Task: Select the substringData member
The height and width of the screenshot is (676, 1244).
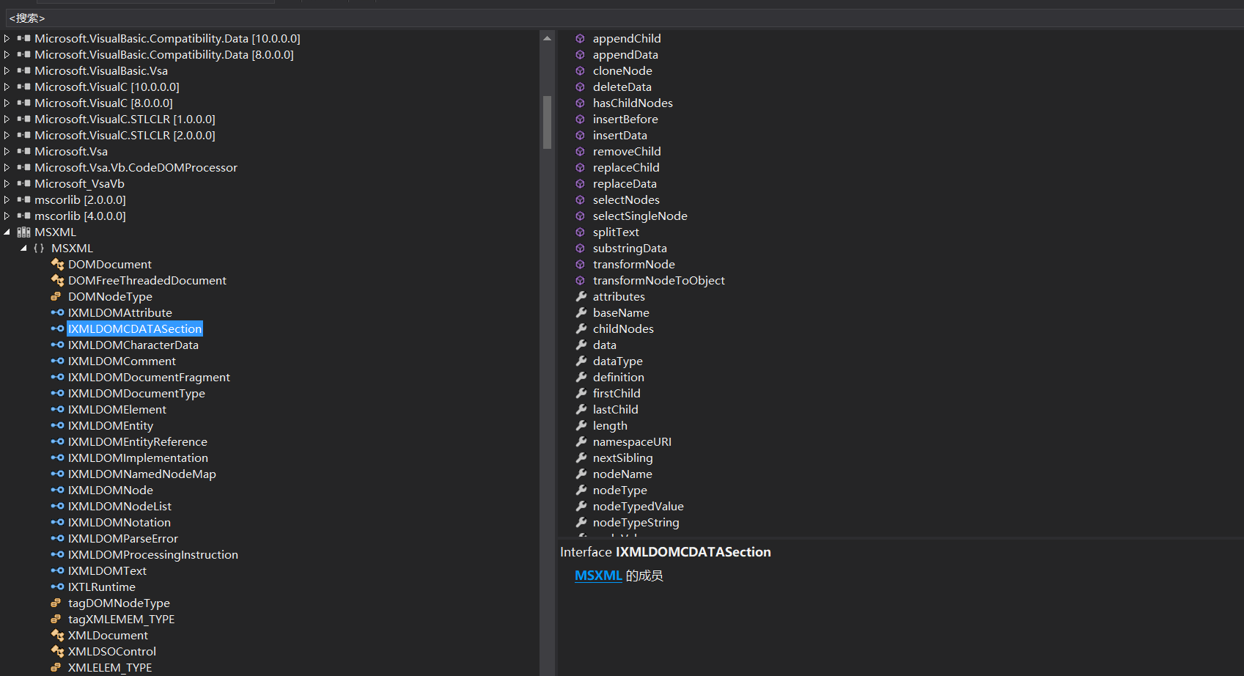Action: click(x=630, y=248)
